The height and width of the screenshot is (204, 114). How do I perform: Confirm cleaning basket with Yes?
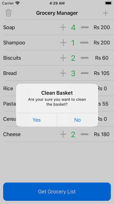coord(37,120)
